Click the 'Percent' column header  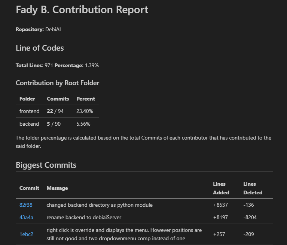coord(86,99)
